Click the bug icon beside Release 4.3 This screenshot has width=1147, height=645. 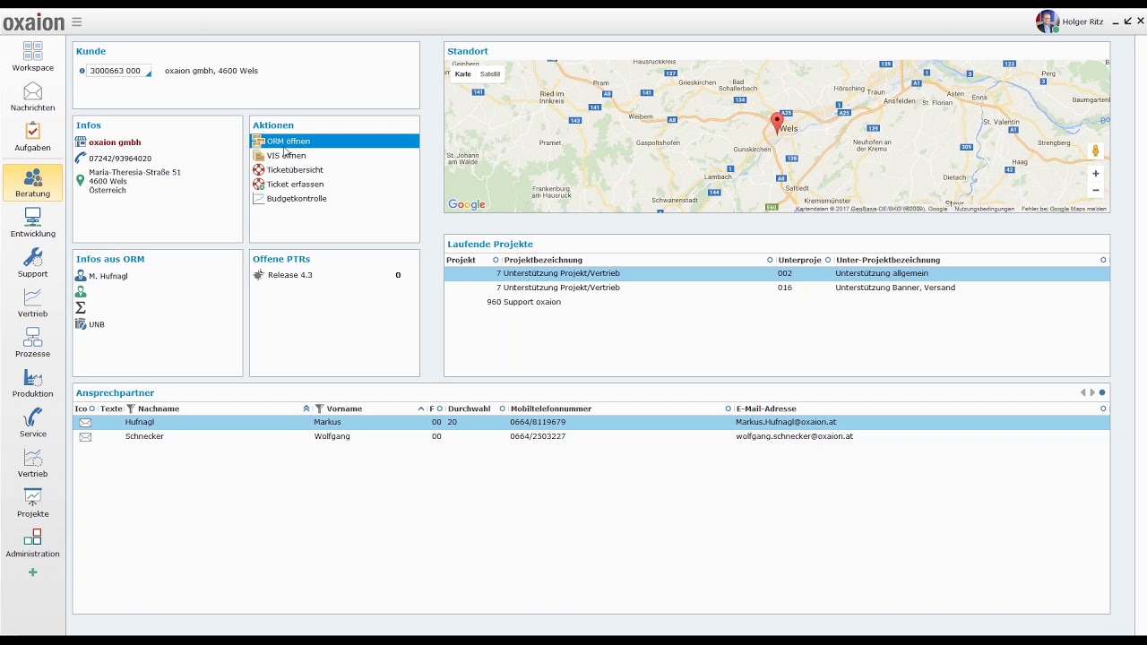[x=259, y=275]
